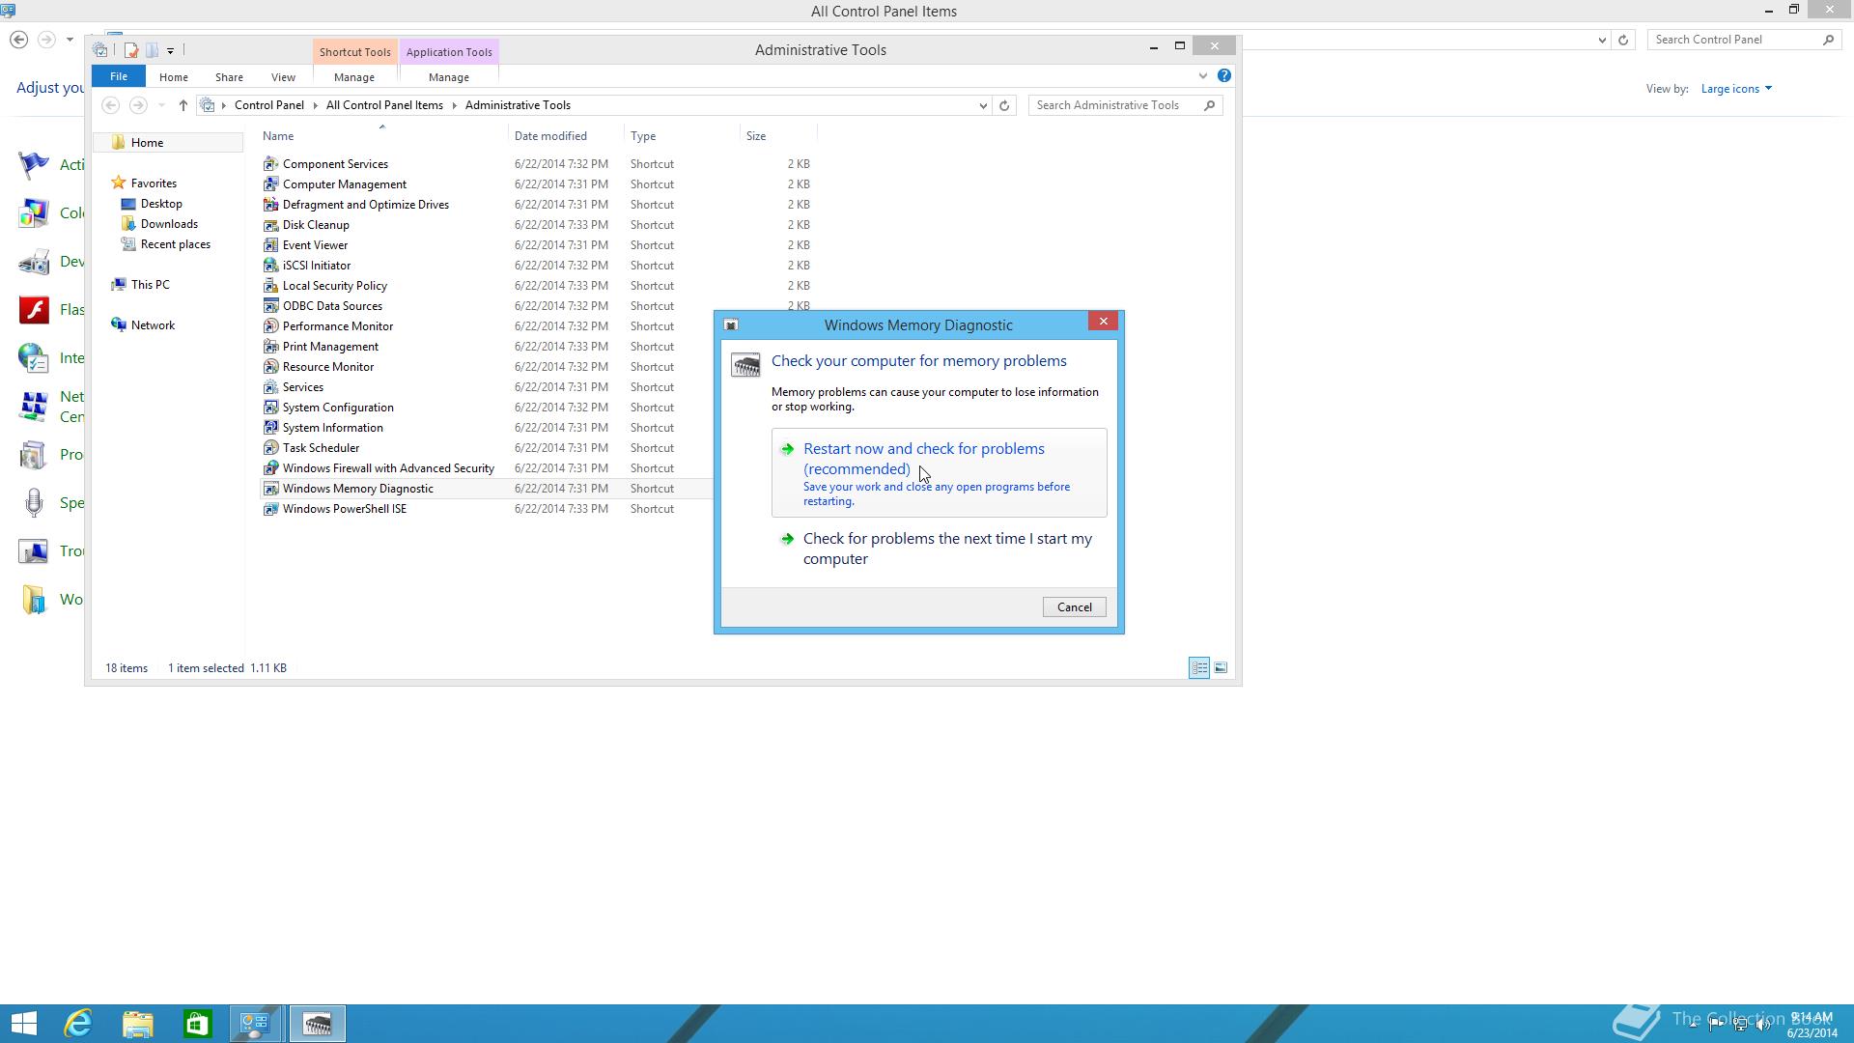Switch to large thumbnails view icon in status bar

(1221, 667)
